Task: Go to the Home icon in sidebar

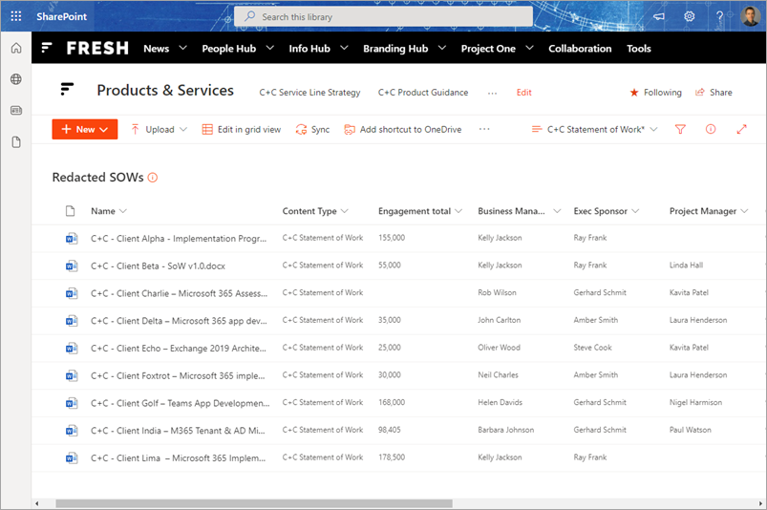Action: pyautogui.click(x=16, y=48)
